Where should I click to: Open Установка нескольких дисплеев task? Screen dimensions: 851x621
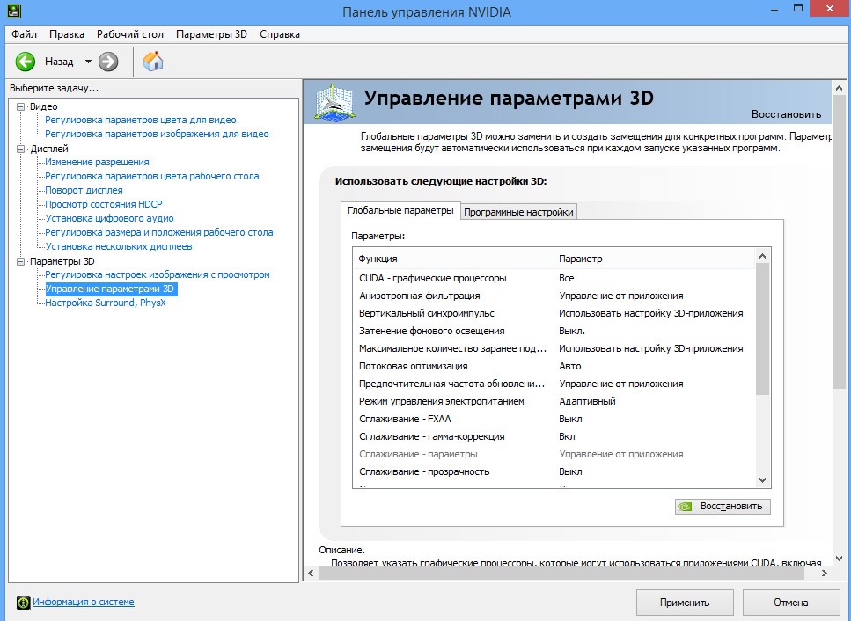[119, 247]
